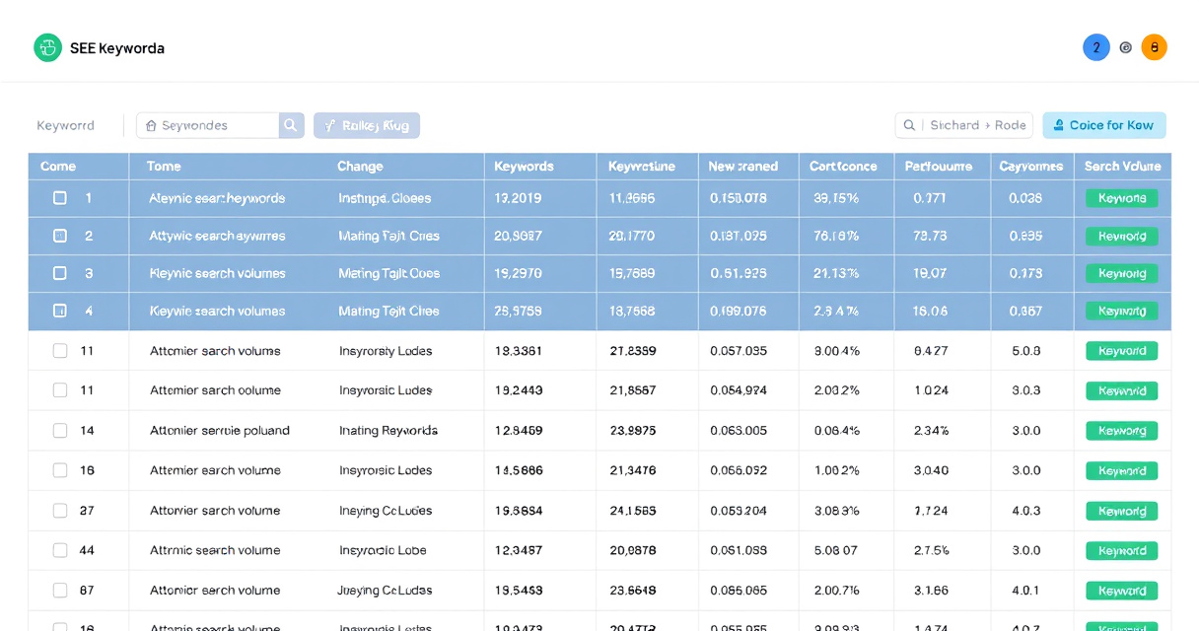Focus the Seywondes search input field

[207, 125]
